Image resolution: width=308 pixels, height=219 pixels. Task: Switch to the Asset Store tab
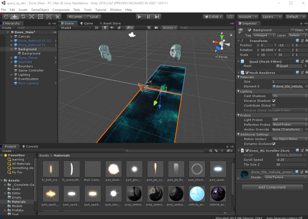pos(110,23)
